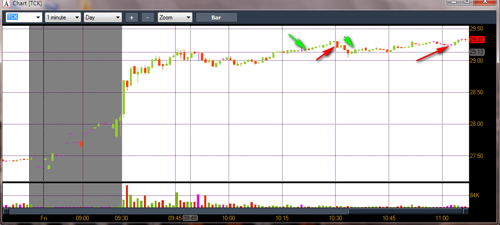This screenshot has height=225, width=500.
Task: Click the gray 29.13 crosshair price label
Action: coord(477,52)
